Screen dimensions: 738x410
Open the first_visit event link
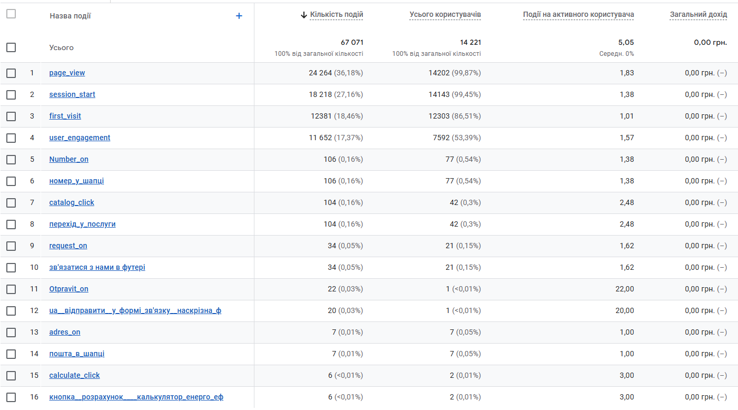pyautogui.click(x=65, y=116)
